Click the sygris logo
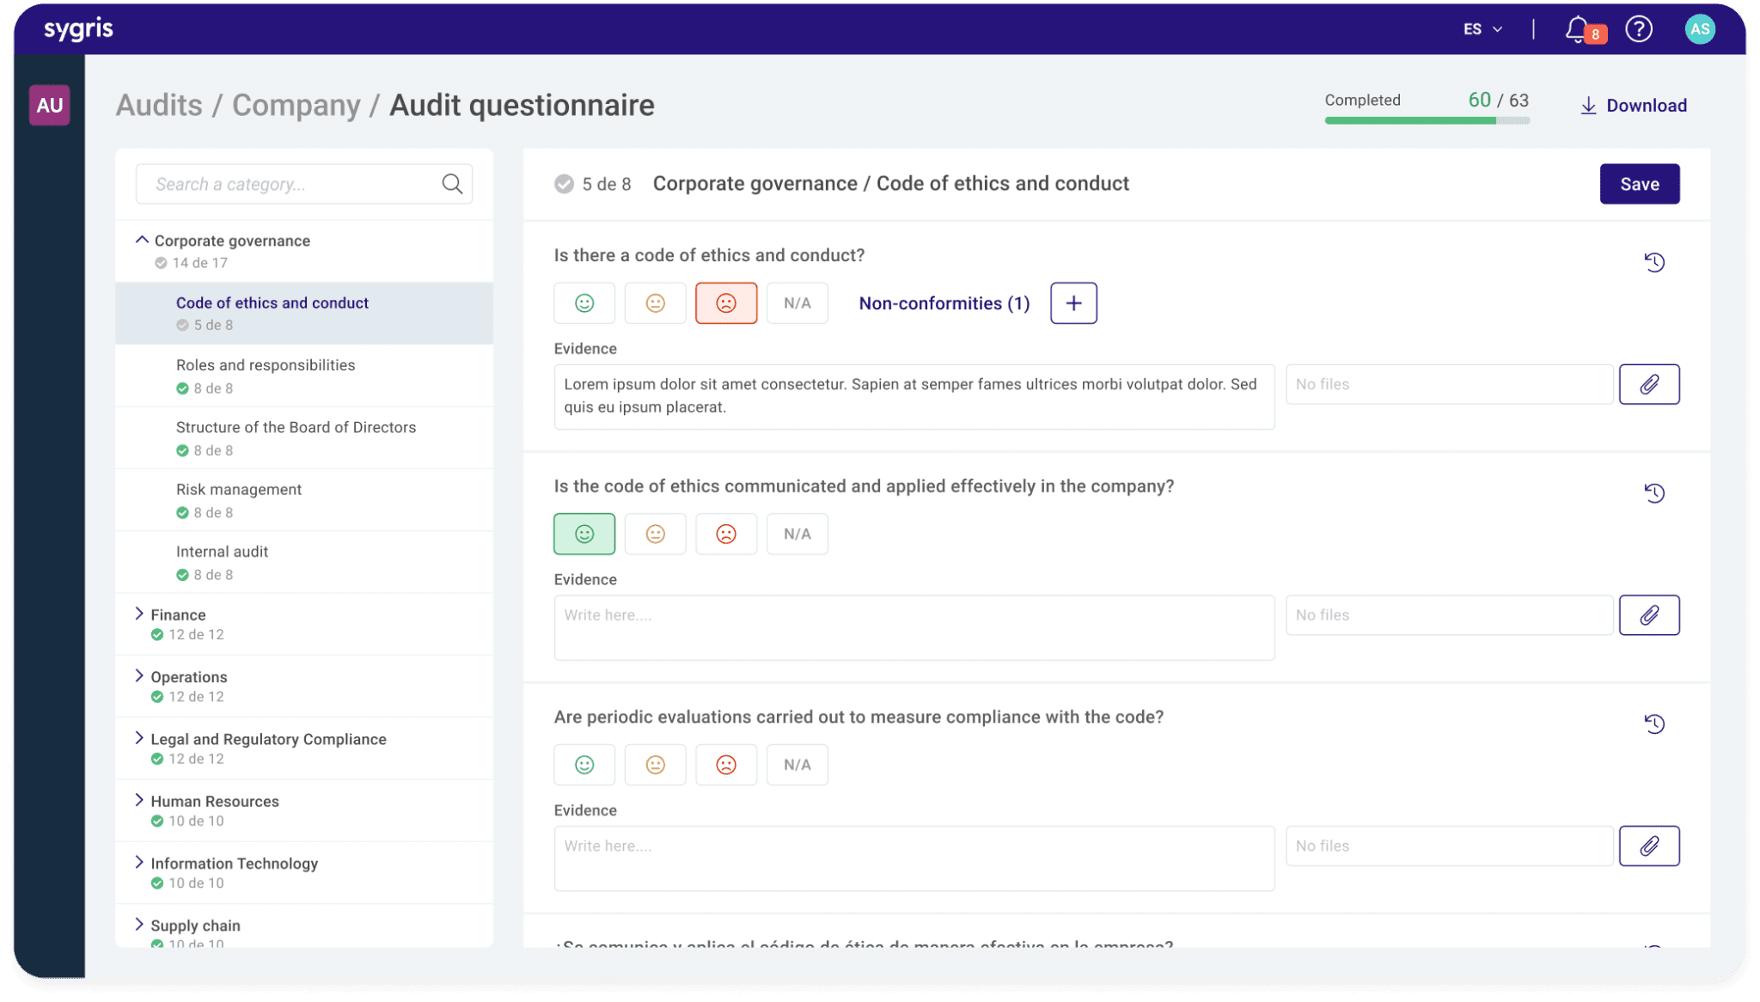Viewport: 1760px width, 1002px height. pos(78,29)
